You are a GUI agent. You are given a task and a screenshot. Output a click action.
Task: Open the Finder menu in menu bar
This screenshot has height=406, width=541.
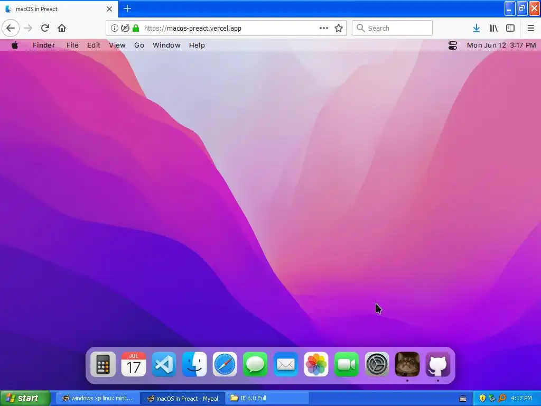click(x=44, y=45)
